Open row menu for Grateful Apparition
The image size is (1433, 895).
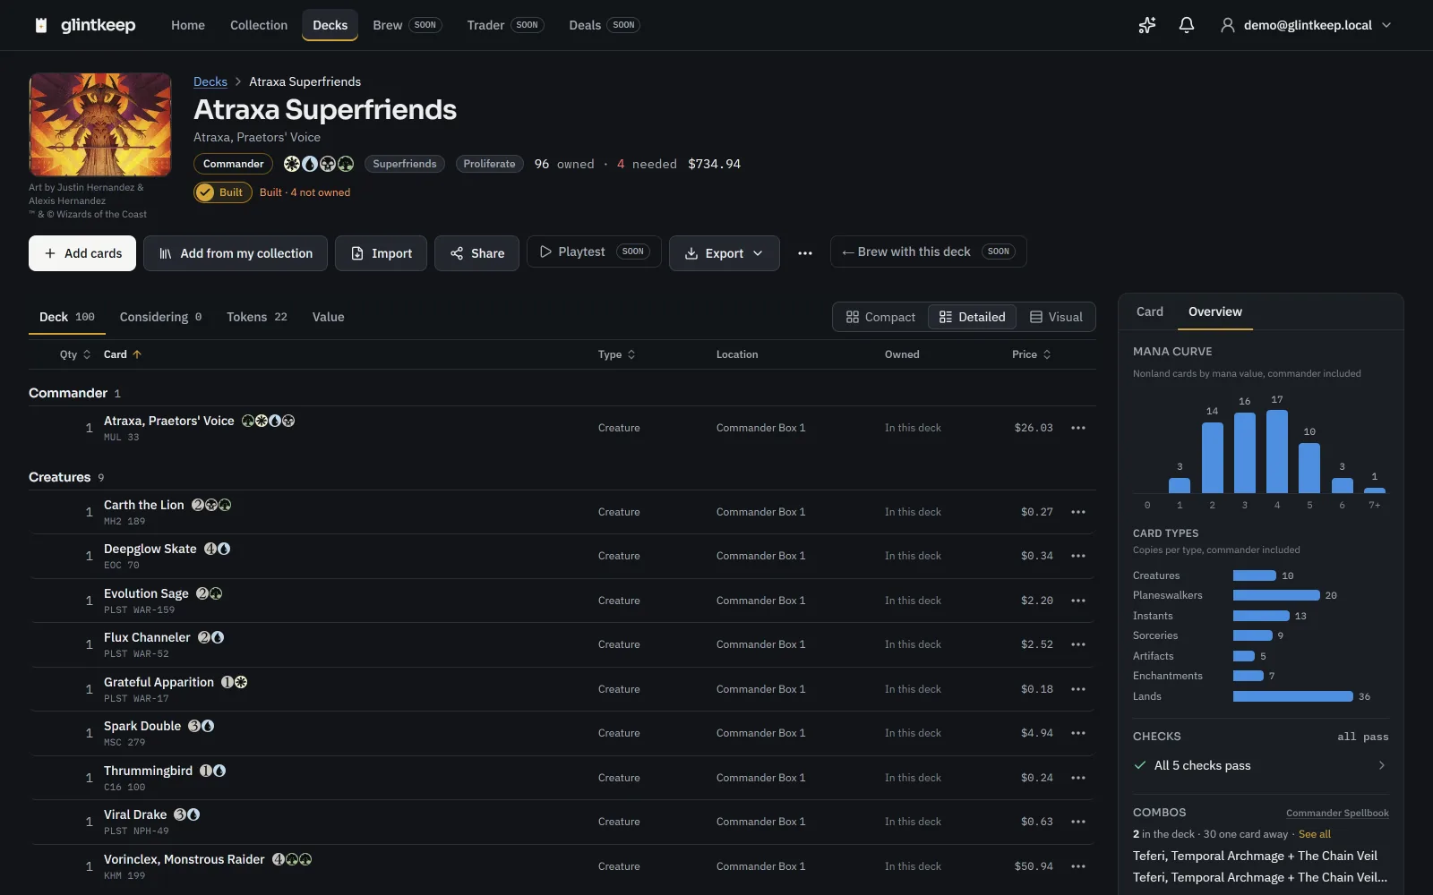1078,689
